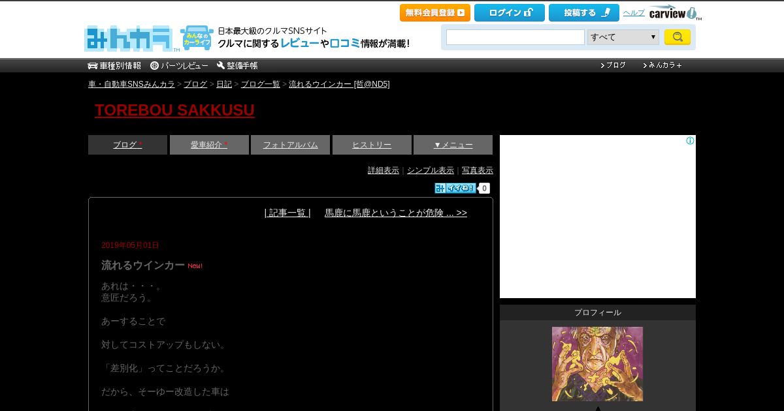Viewport: 784px width, 411px height.
Task: Switch to the 愛車紹介 tab
Action: click(x=209, y=145)
